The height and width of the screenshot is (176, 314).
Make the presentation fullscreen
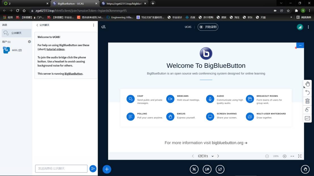point(300,156)
